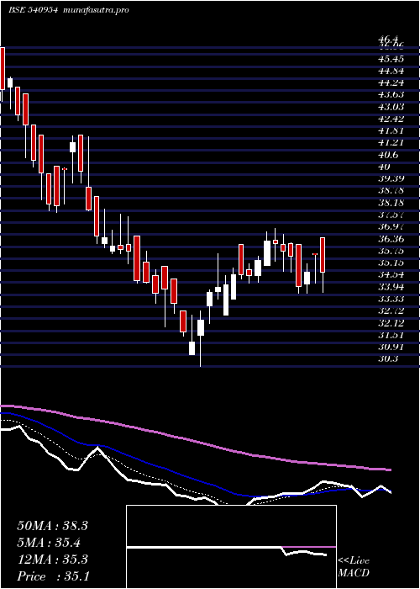
Task: Click the munafasutra.pro site label
Action: pyautogui.click(x=95, y=10)
